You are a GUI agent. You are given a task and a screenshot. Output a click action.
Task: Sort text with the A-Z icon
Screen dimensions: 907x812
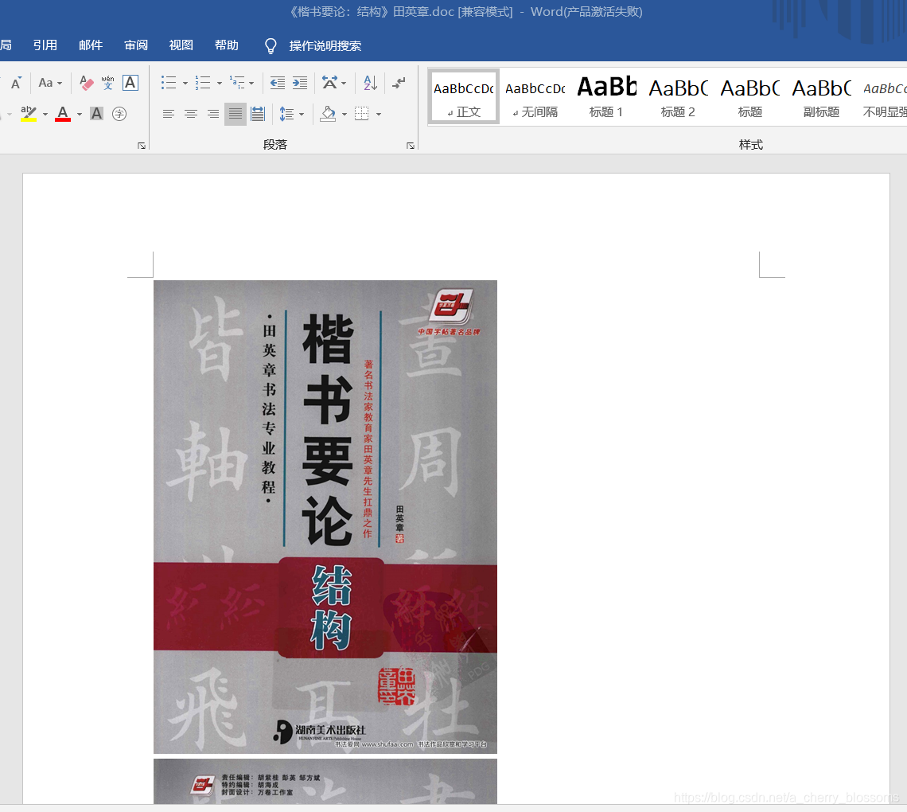point(370,83)
